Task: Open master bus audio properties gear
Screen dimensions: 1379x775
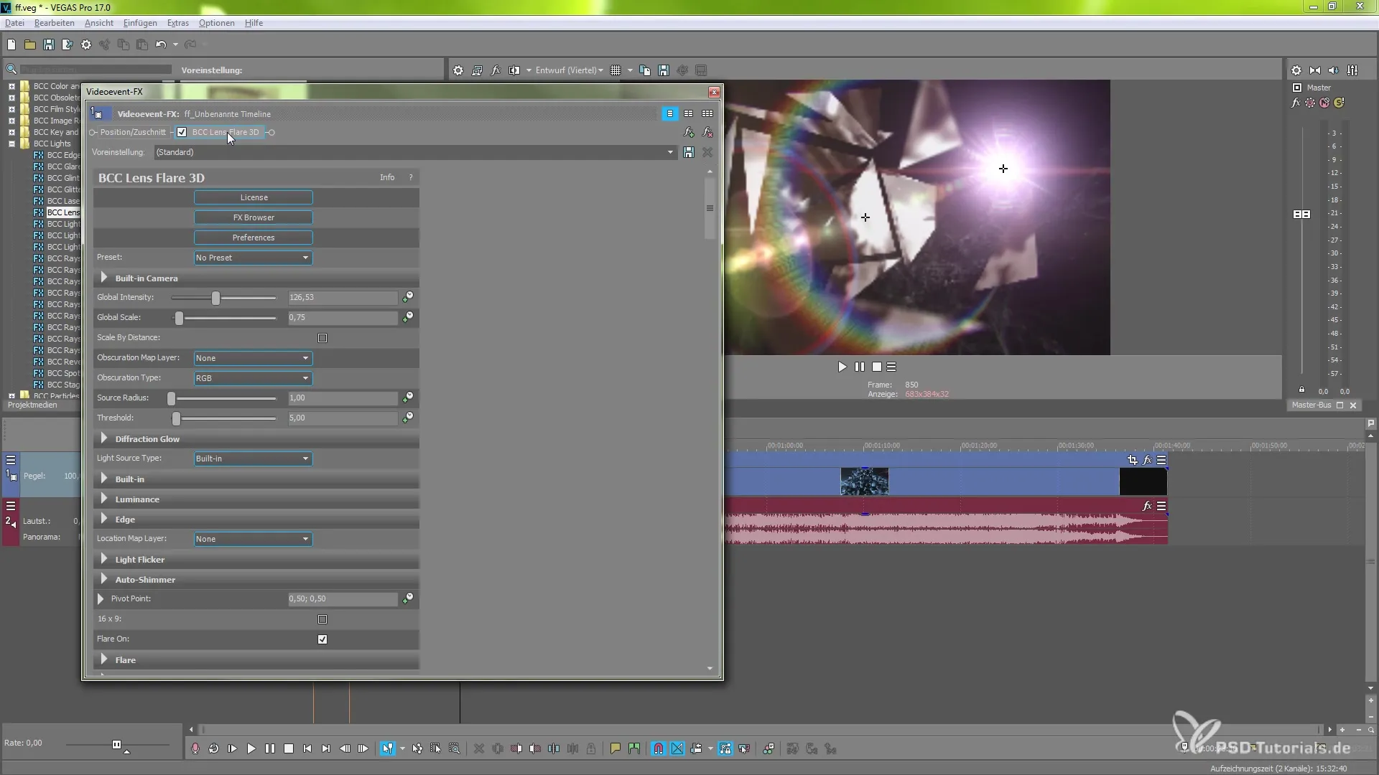Action: (1296, 70)
